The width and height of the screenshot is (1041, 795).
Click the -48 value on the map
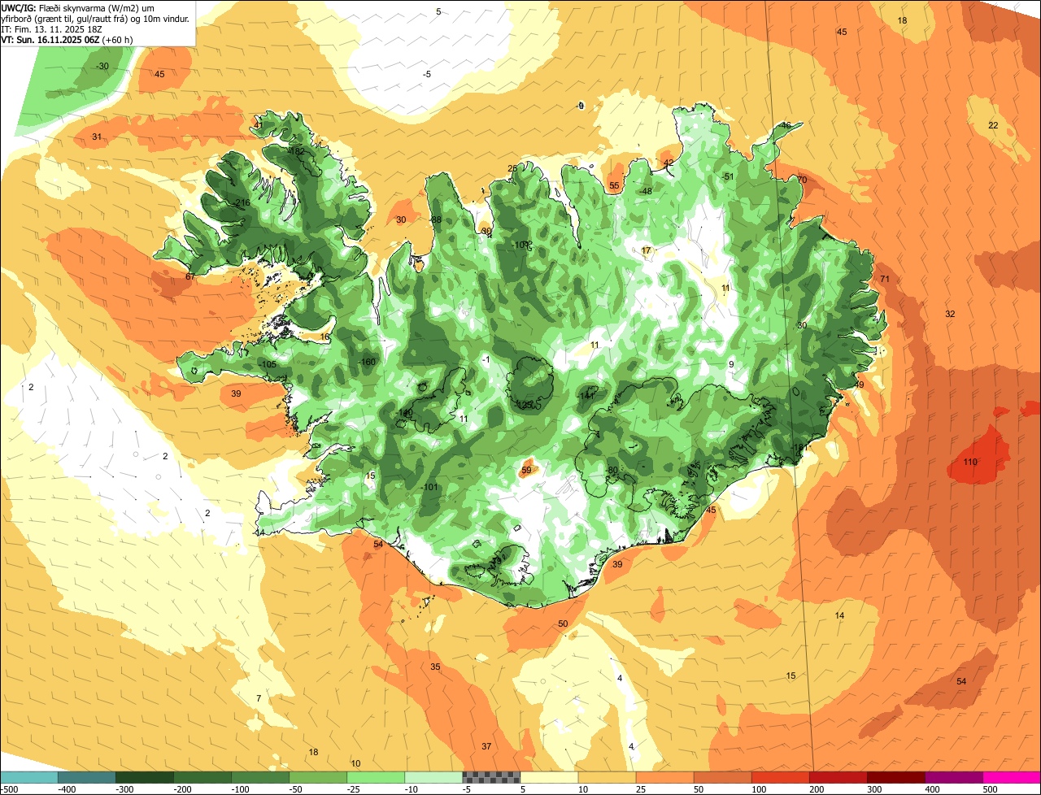coord(646,191)
